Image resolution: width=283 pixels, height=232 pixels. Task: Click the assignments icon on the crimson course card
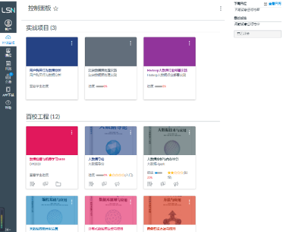(32, 184)
